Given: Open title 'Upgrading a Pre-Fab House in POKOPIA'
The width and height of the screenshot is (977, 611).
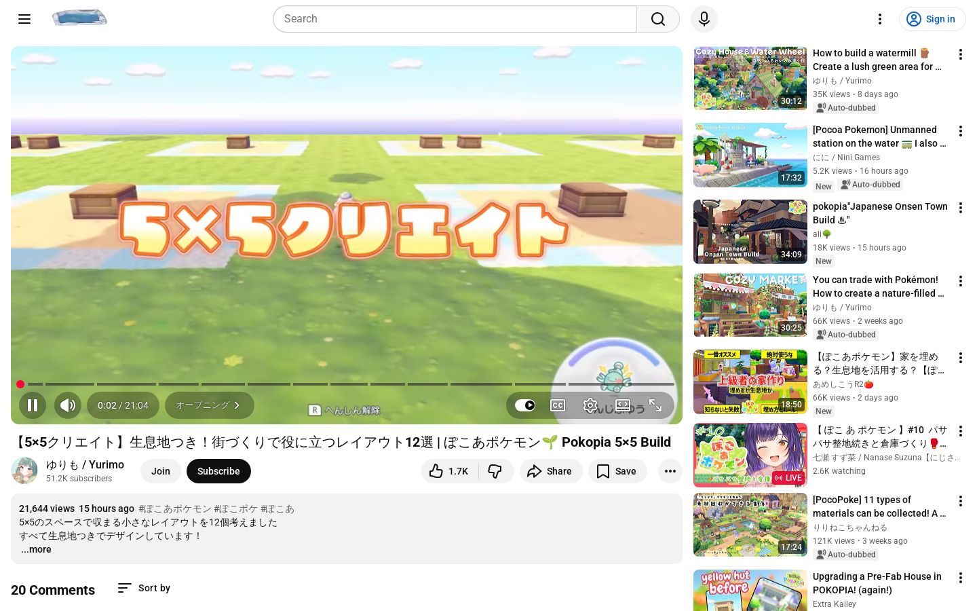Looking at the screenshot, I should [x=877, y=583].
